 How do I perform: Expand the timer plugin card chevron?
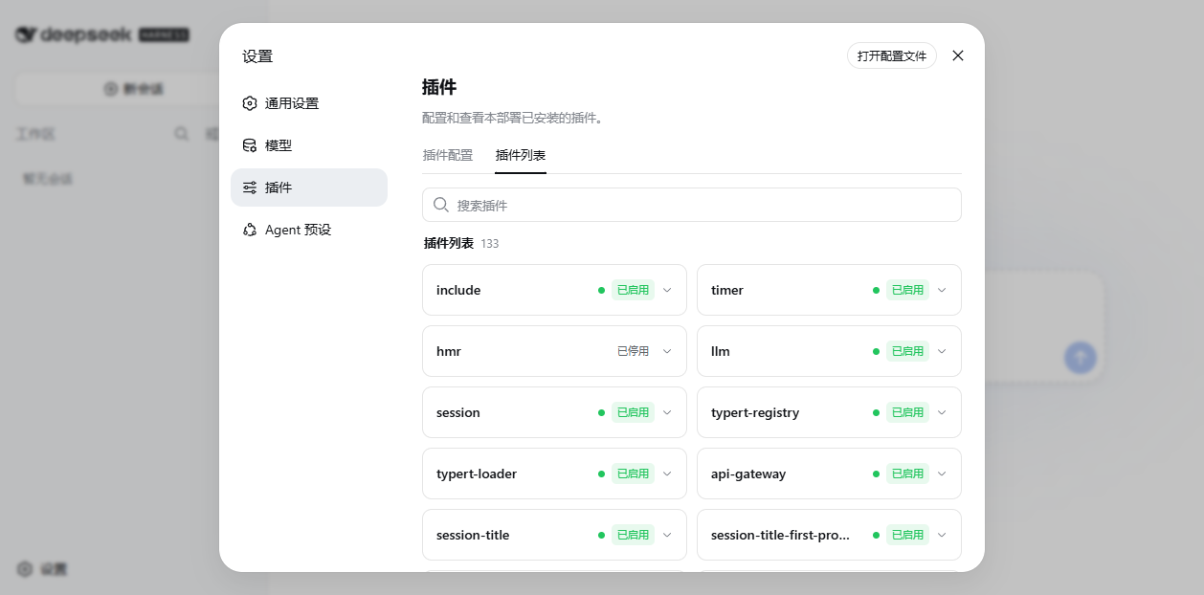click(942, 290)
